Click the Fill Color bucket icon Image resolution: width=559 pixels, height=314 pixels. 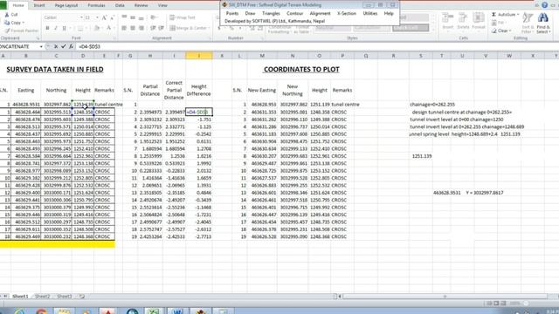pyautogui.click(x=97, y=28)
